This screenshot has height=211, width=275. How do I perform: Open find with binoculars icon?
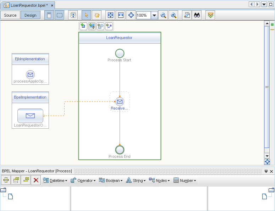197,15
